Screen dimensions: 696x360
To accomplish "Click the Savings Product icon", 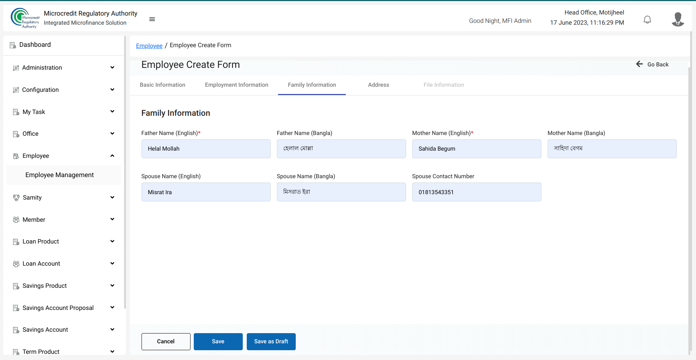I will 16,286.
